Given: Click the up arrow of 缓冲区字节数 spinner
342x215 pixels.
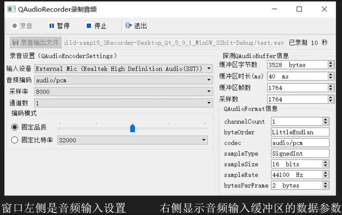Looking at the screenshot, I should [x=330, y=63].
